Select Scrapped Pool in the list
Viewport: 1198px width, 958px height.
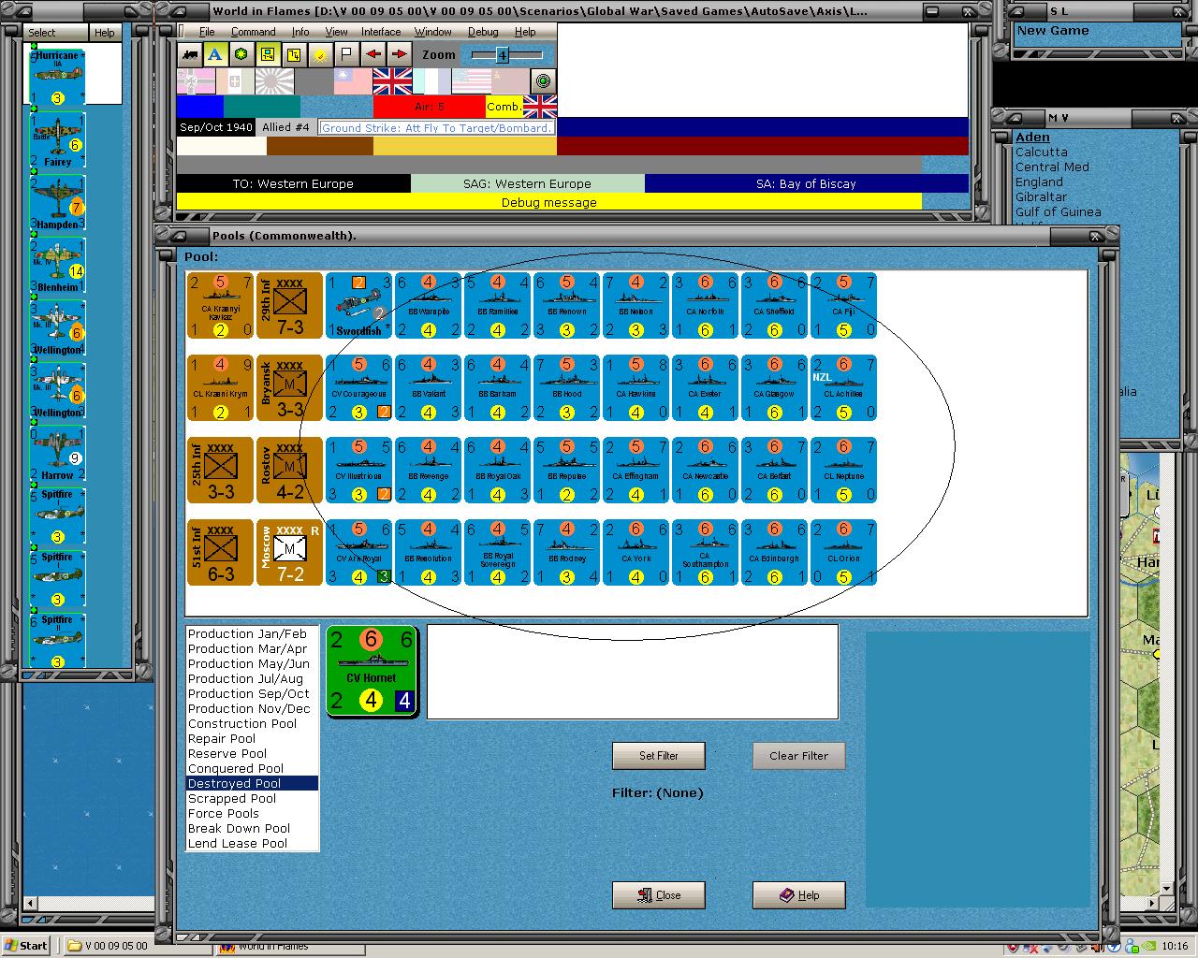(252, 799)
